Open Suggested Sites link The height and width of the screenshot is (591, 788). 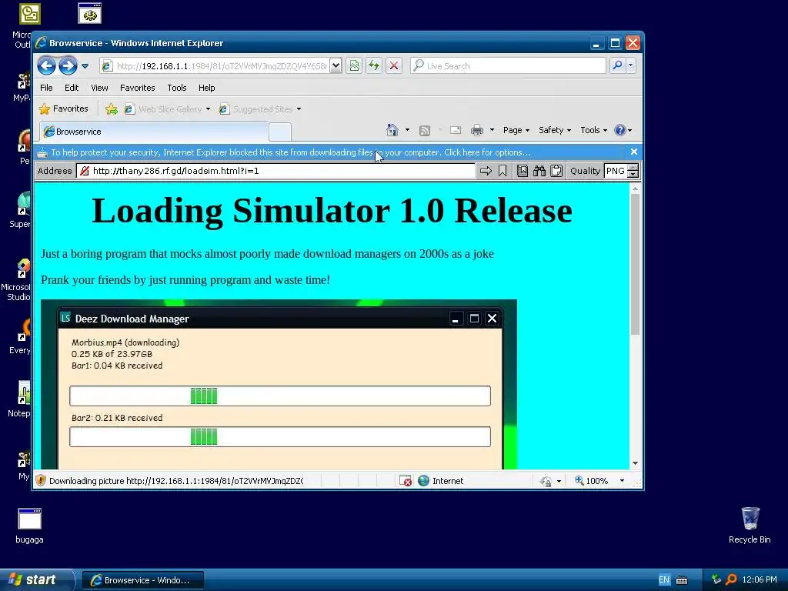(257, 109)
